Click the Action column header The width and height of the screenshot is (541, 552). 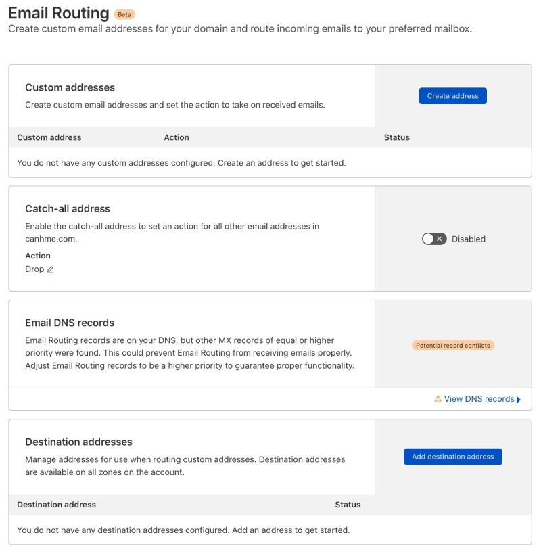[177, 137]
